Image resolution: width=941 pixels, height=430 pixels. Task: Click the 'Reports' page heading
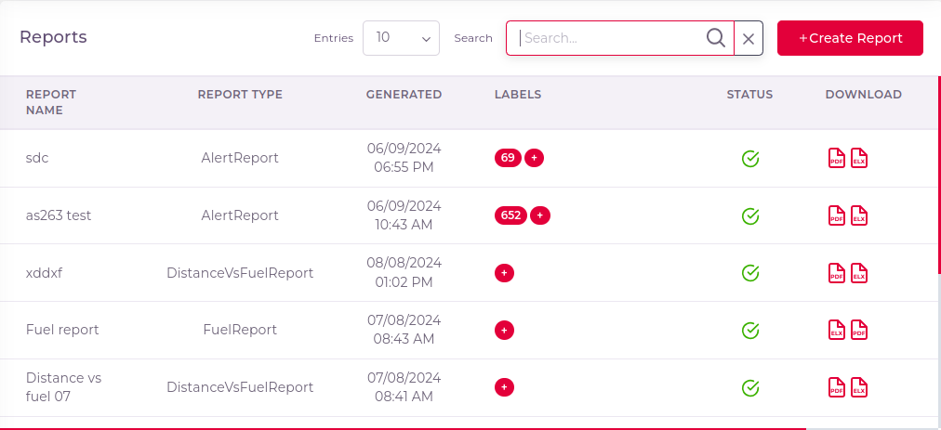[53, 38]
